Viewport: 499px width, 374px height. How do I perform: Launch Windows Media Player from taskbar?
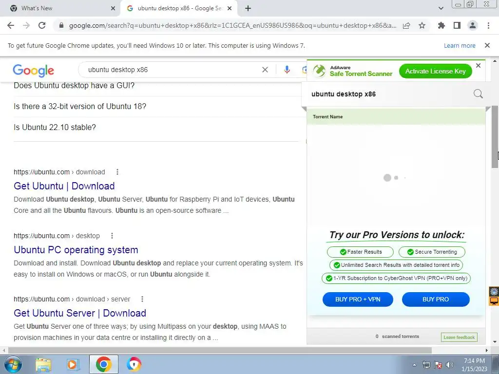point(73,364)
